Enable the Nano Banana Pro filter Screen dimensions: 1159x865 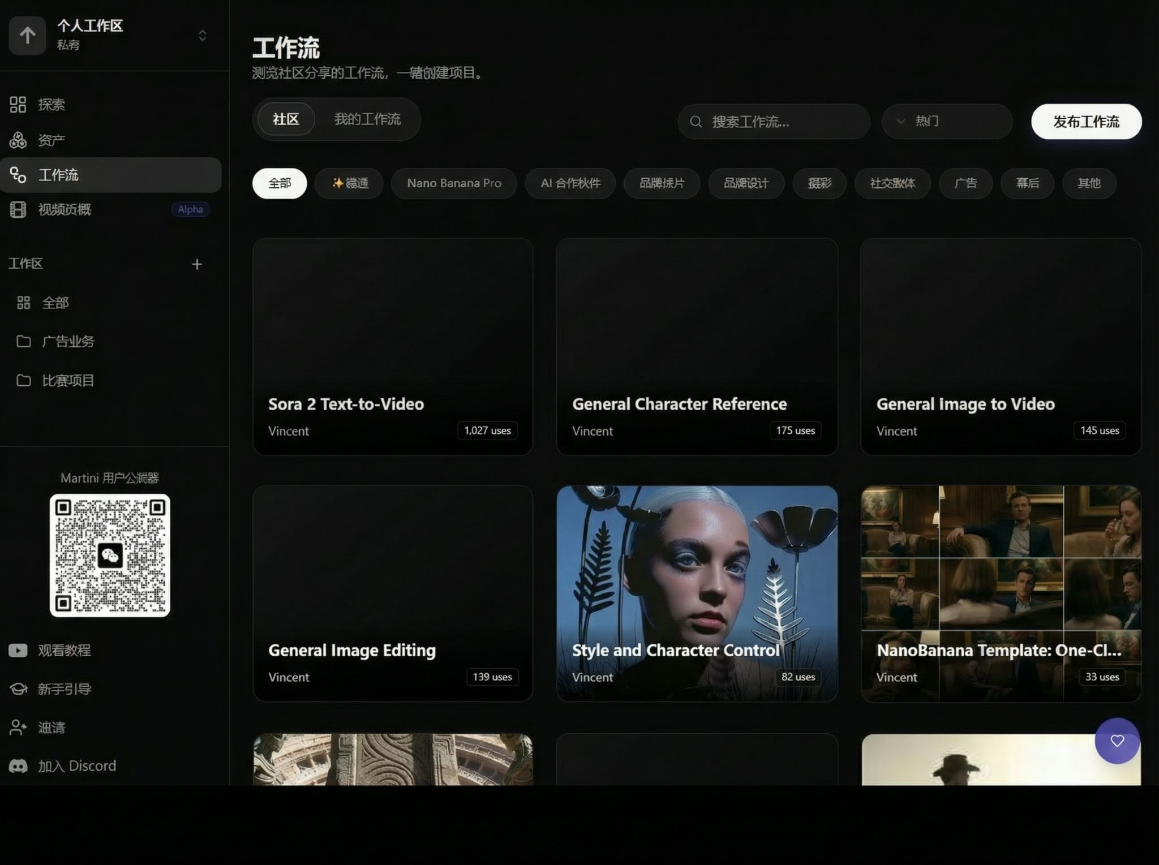click(x=453, y=183)
